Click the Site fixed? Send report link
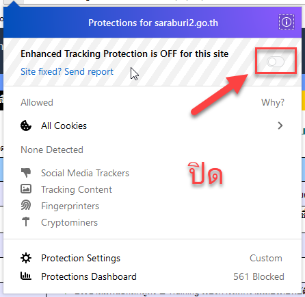Image resolution: width=305 pixels, height=297 pixels. coord(67,71)
